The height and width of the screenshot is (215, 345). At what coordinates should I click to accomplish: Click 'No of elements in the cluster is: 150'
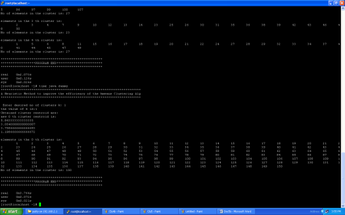[x=36, y=170]
